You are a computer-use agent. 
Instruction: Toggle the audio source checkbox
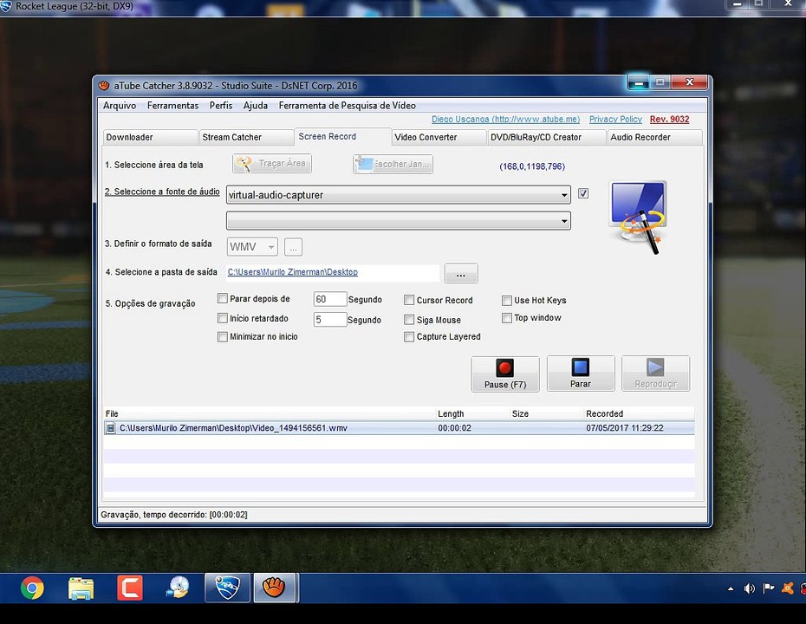583,193
